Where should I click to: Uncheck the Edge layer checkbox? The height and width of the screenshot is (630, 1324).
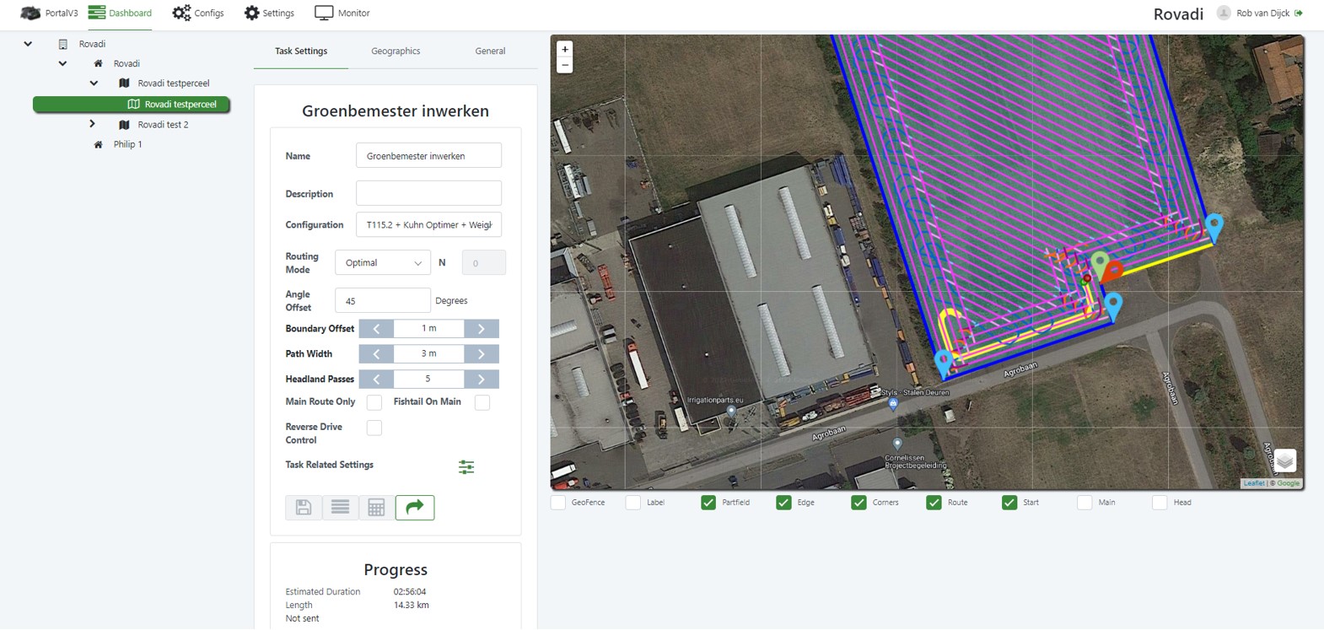pyautogui.click(x=783, y=503)
